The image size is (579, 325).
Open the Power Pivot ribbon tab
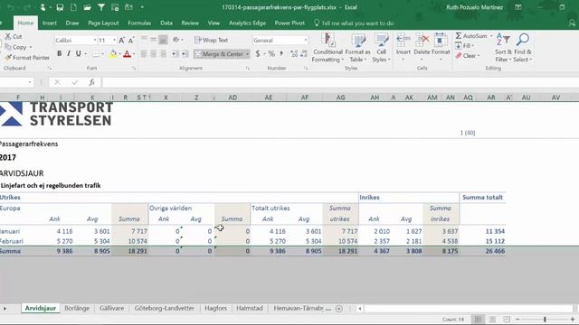pos(289,23)
